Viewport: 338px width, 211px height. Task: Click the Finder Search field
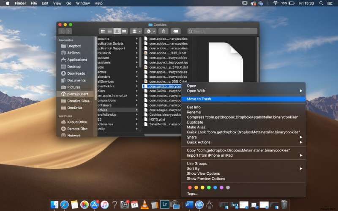point(222,31)
